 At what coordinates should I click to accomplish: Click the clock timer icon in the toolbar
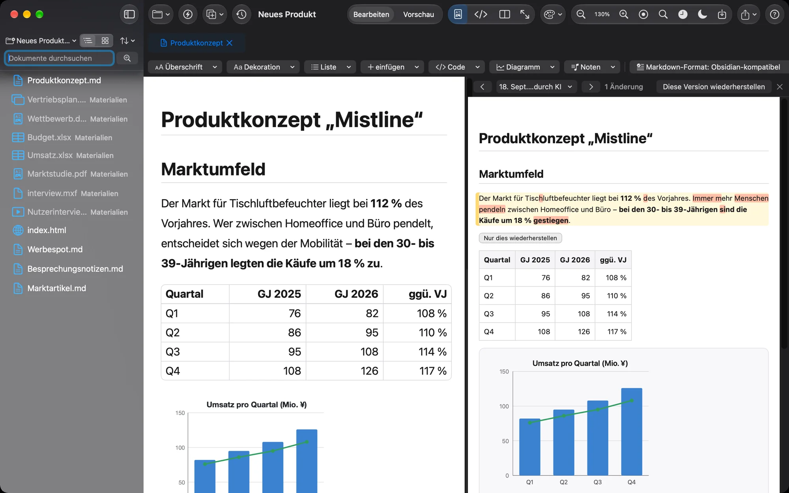pyautogui.click(x=683, y=15)
